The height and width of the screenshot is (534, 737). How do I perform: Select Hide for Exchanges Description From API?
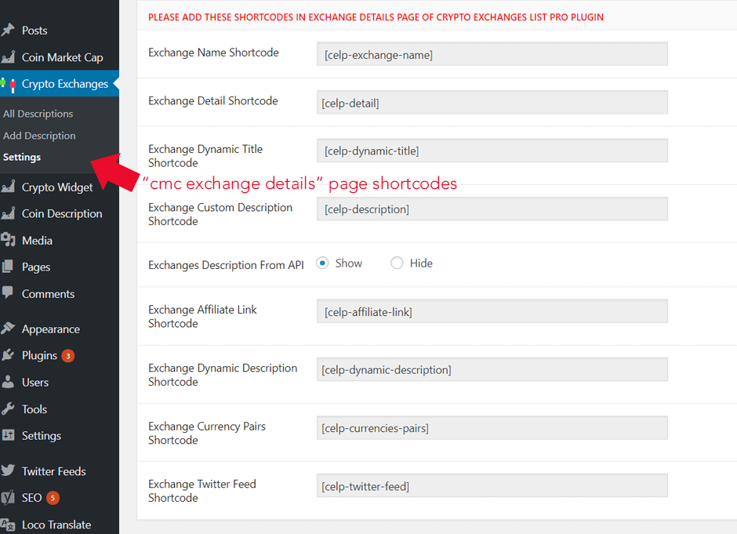[397, 263]
